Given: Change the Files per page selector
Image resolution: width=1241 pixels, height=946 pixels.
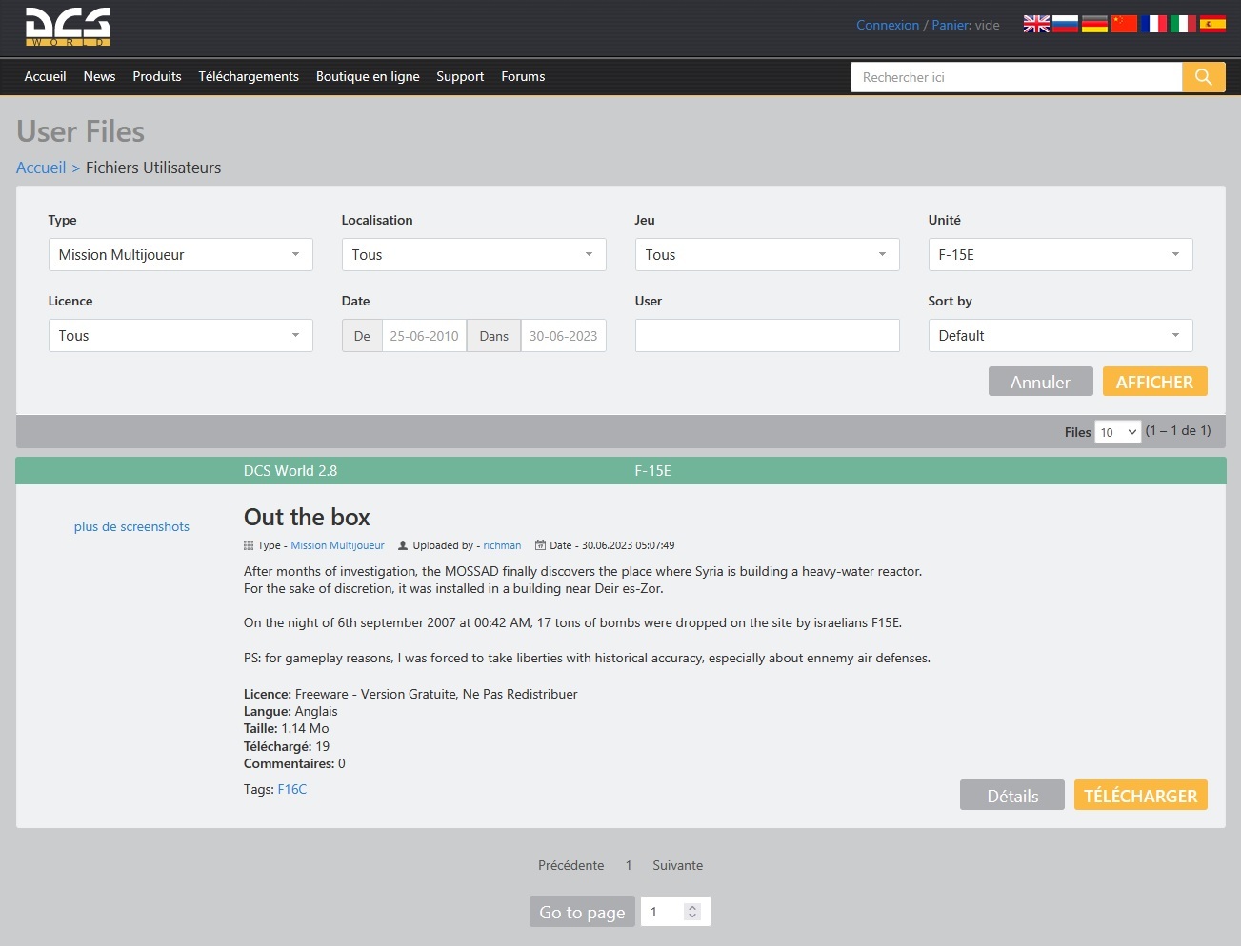Looking at the screenshot, I should (1118, 432).
